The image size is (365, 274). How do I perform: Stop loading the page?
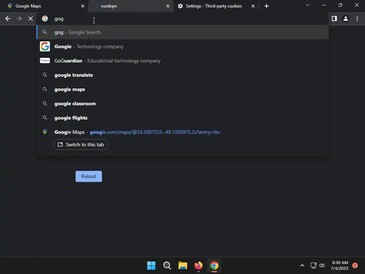click(x=31, y=19)
